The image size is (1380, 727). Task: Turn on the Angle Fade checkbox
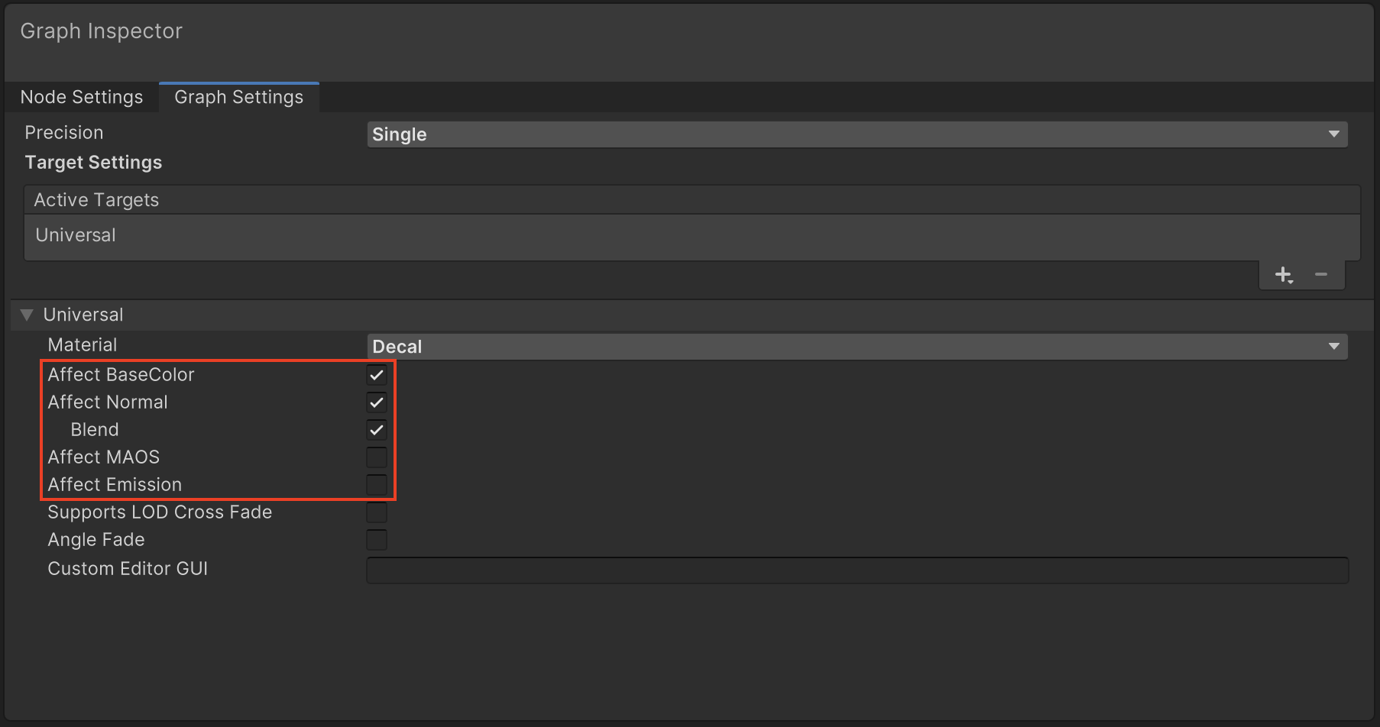coord(377,540)
